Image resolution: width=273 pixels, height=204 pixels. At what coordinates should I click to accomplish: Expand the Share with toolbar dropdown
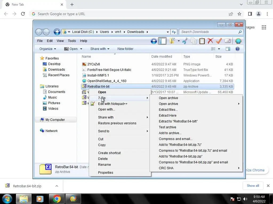pos(100,49)
